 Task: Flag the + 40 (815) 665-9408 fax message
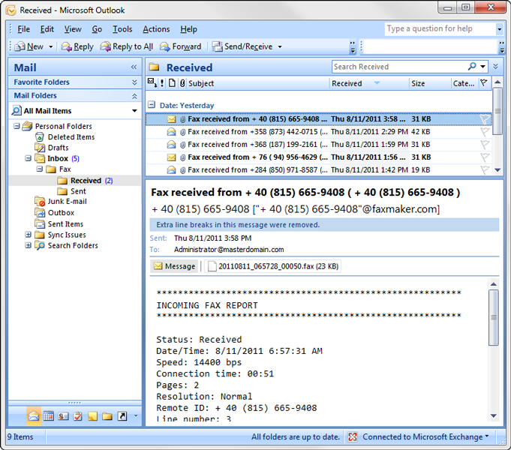[x=485, y=119]
